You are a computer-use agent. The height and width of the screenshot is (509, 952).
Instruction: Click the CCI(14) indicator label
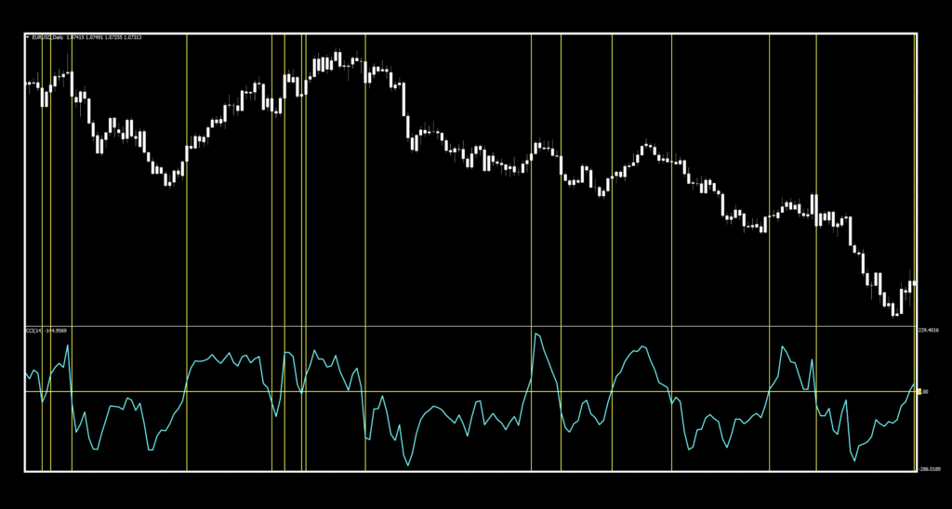pos(33,331)
